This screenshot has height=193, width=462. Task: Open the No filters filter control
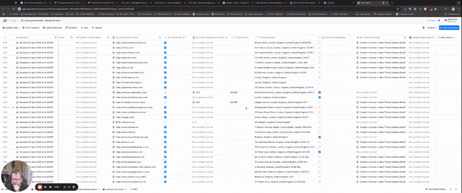pyautogui.click(x=72, y=28)
